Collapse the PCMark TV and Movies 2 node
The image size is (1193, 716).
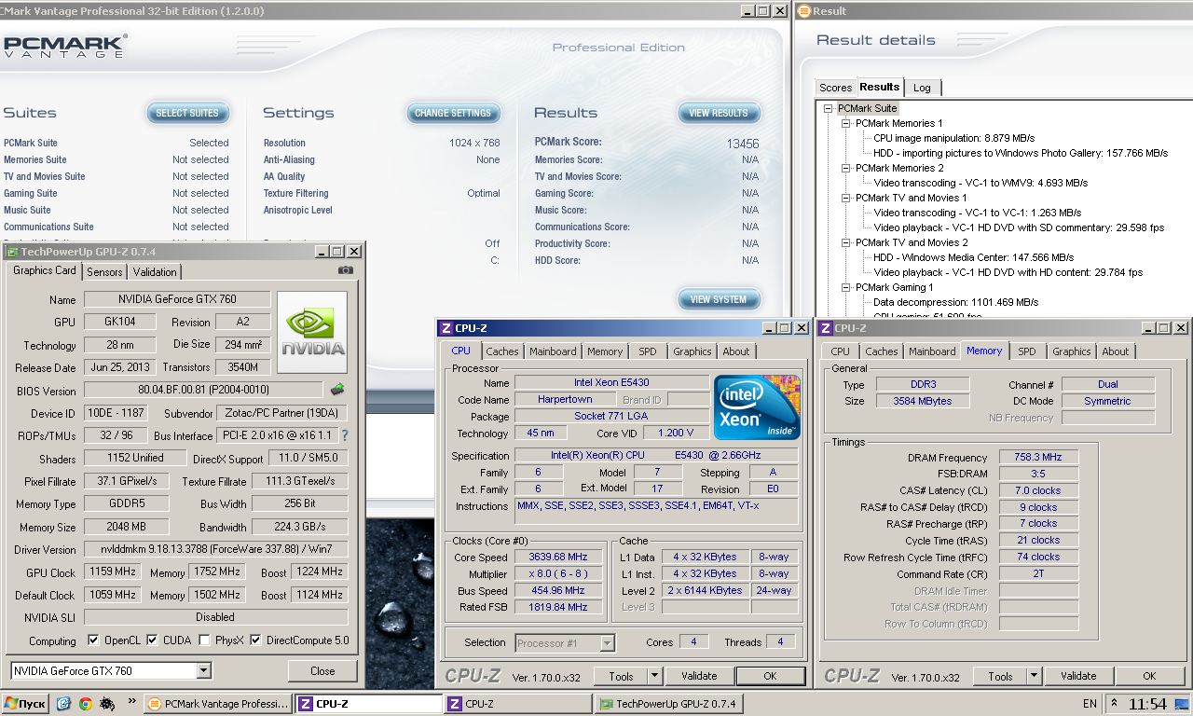point(845,242)
